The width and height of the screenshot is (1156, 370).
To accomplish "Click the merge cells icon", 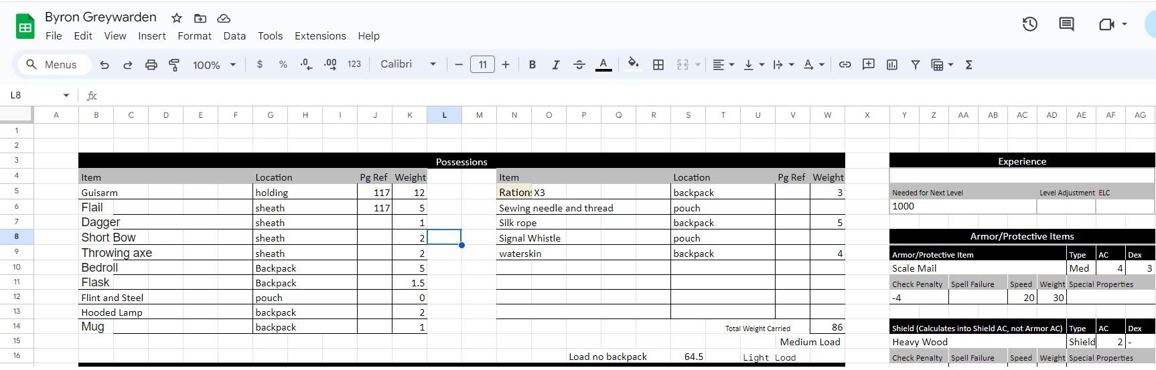I will 682,64.
